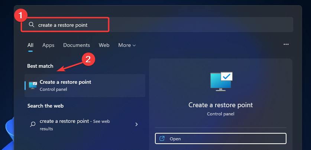Click the search field containing 'create a restore point'
Viewport: 311px width, 150px height.
click(157, 25)
